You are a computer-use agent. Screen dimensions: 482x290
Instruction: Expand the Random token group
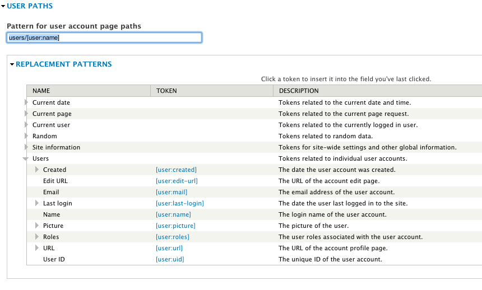[26, 136]
